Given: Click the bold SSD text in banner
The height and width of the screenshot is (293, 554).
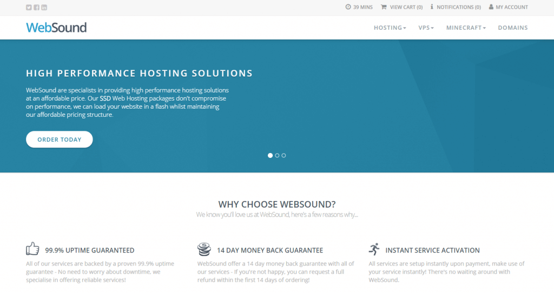Looking at the screenshot, I should point(105,98).
